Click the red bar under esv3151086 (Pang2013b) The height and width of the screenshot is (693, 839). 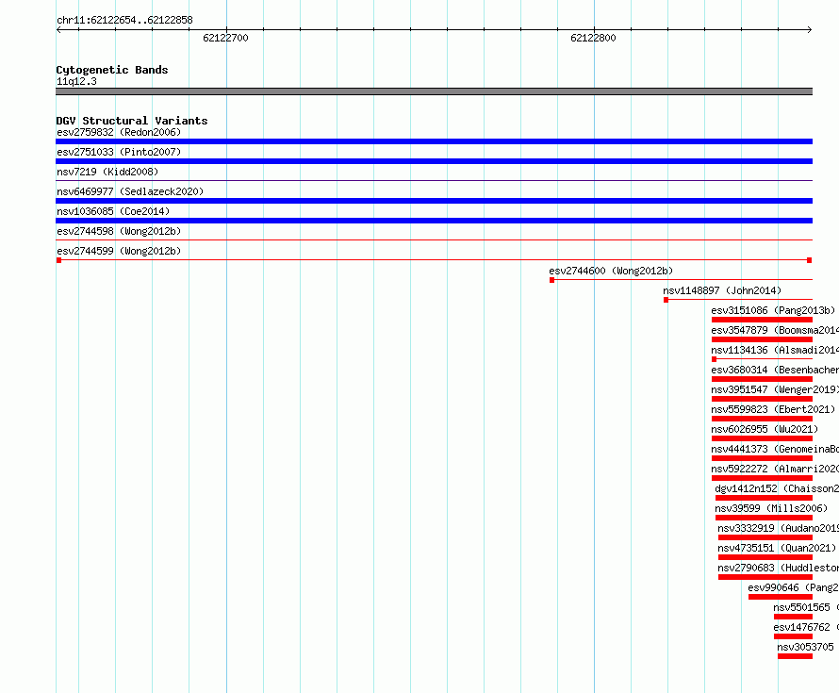[762, 320]
